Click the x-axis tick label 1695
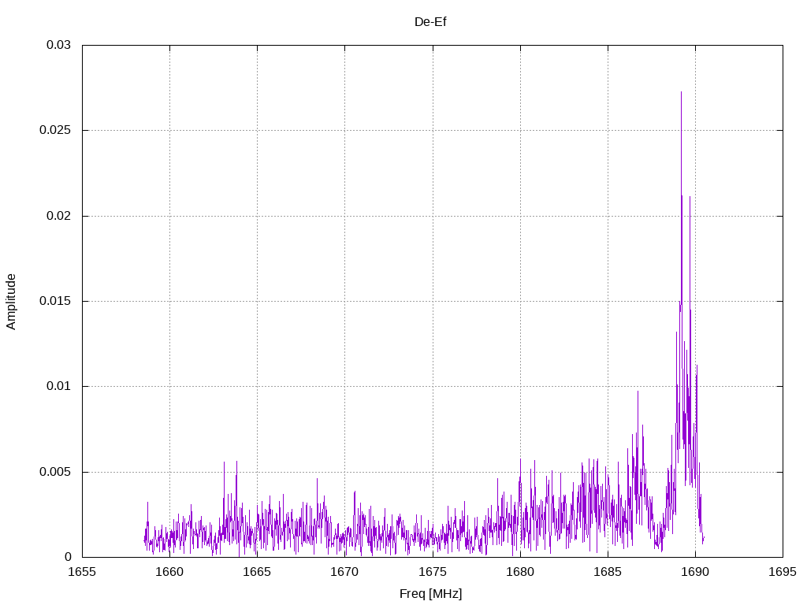The width and height of the screenshot is (807, 605). (x=783, y=572)
